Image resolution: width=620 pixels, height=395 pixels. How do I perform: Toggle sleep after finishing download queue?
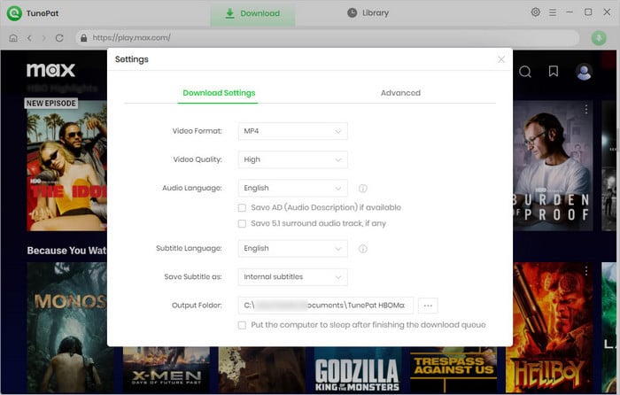242,325
